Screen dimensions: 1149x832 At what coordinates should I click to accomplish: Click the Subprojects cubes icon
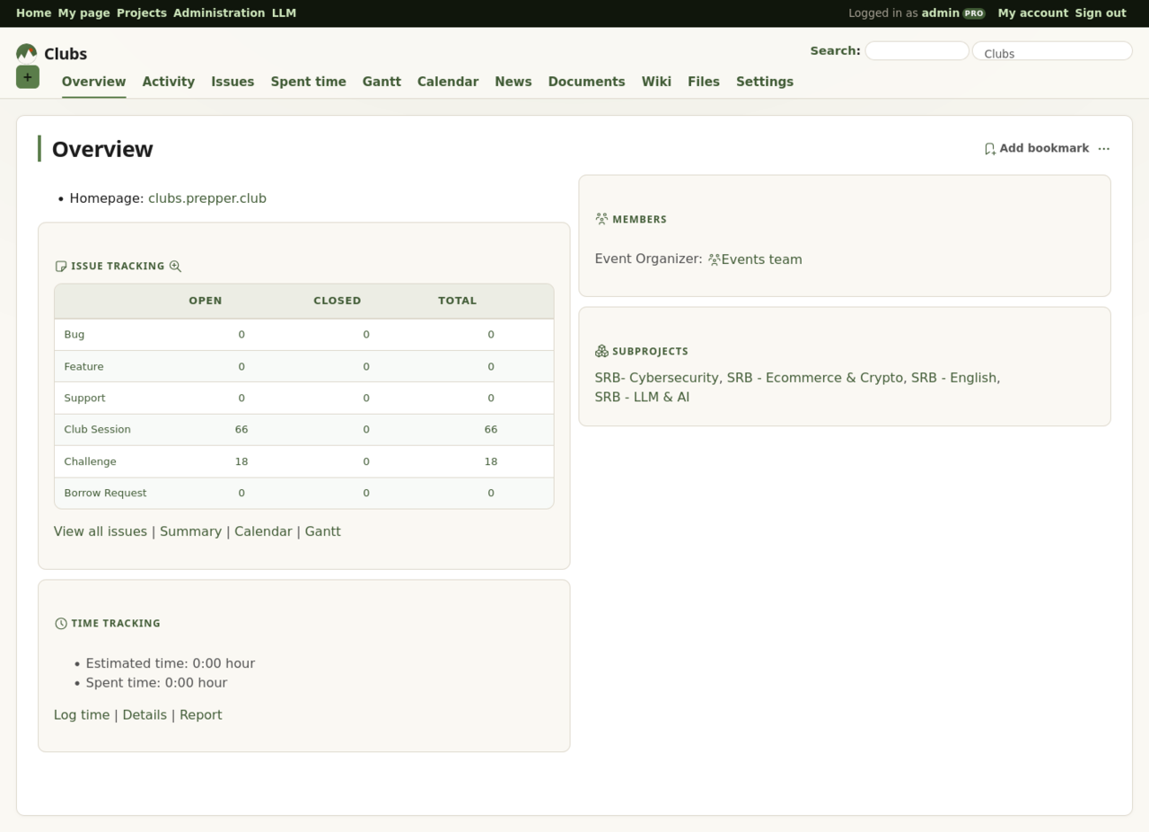click(601, 351)
